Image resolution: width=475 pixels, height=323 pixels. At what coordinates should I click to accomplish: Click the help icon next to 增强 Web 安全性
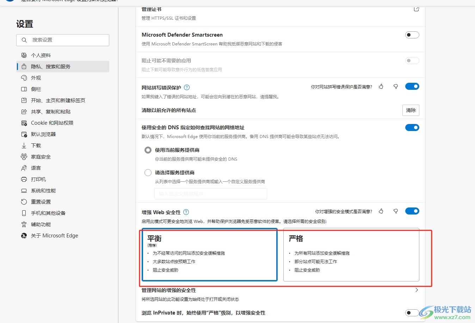tap(186, 212)
